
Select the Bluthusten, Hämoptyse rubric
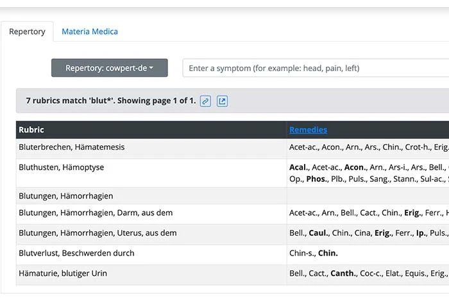[x=62, y=167]
